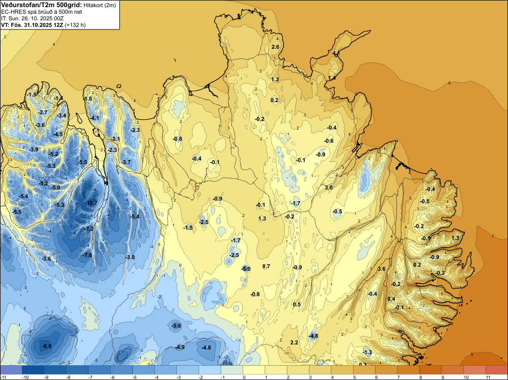
Task: Click the legend label '5' at bottom
Action: coord(355,377)
